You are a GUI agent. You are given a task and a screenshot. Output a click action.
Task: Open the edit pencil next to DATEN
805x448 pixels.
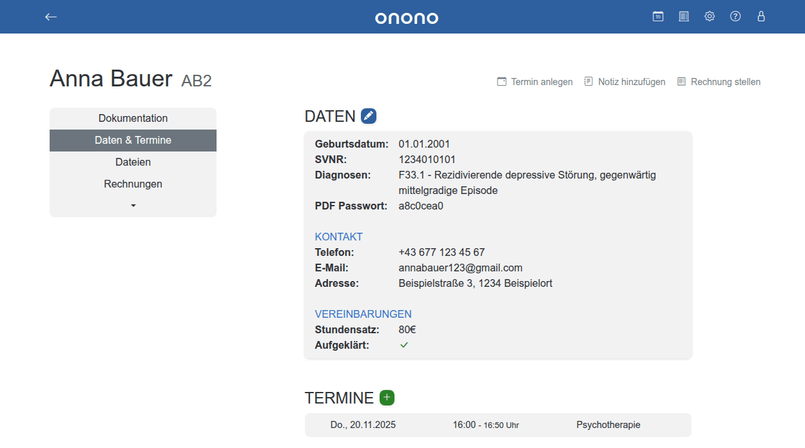pos(368,115)
